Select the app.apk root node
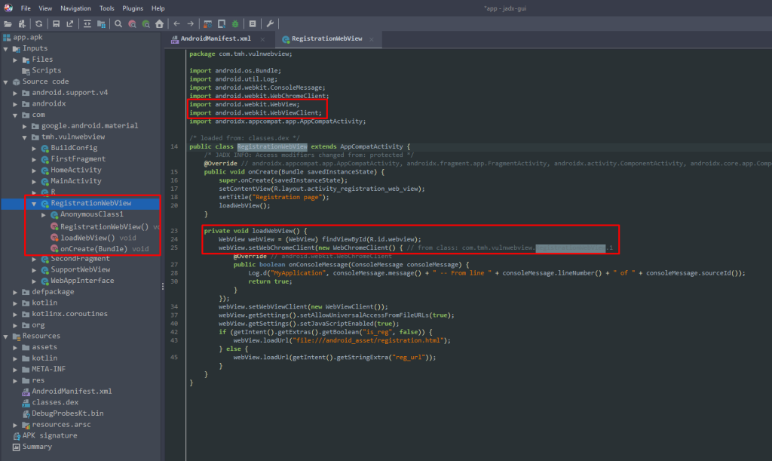Image resolution: width=772 pixels, height=461 pixels. tap(28, 38)
